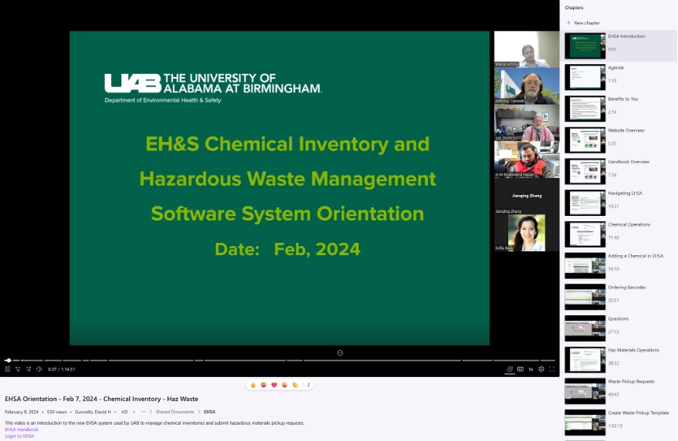
Task: Click the seek bar playhead handle
Action: click(8, 360)
